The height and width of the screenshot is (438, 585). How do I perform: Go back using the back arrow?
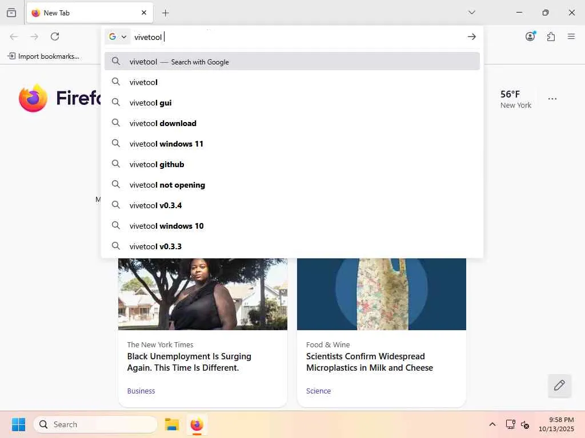[14, 36]
